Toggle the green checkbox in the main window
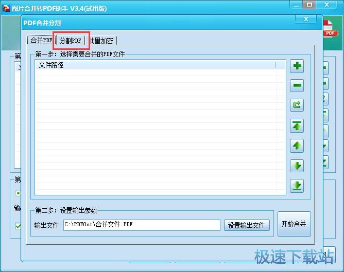 pyautogui.click(x=18, y=226)
